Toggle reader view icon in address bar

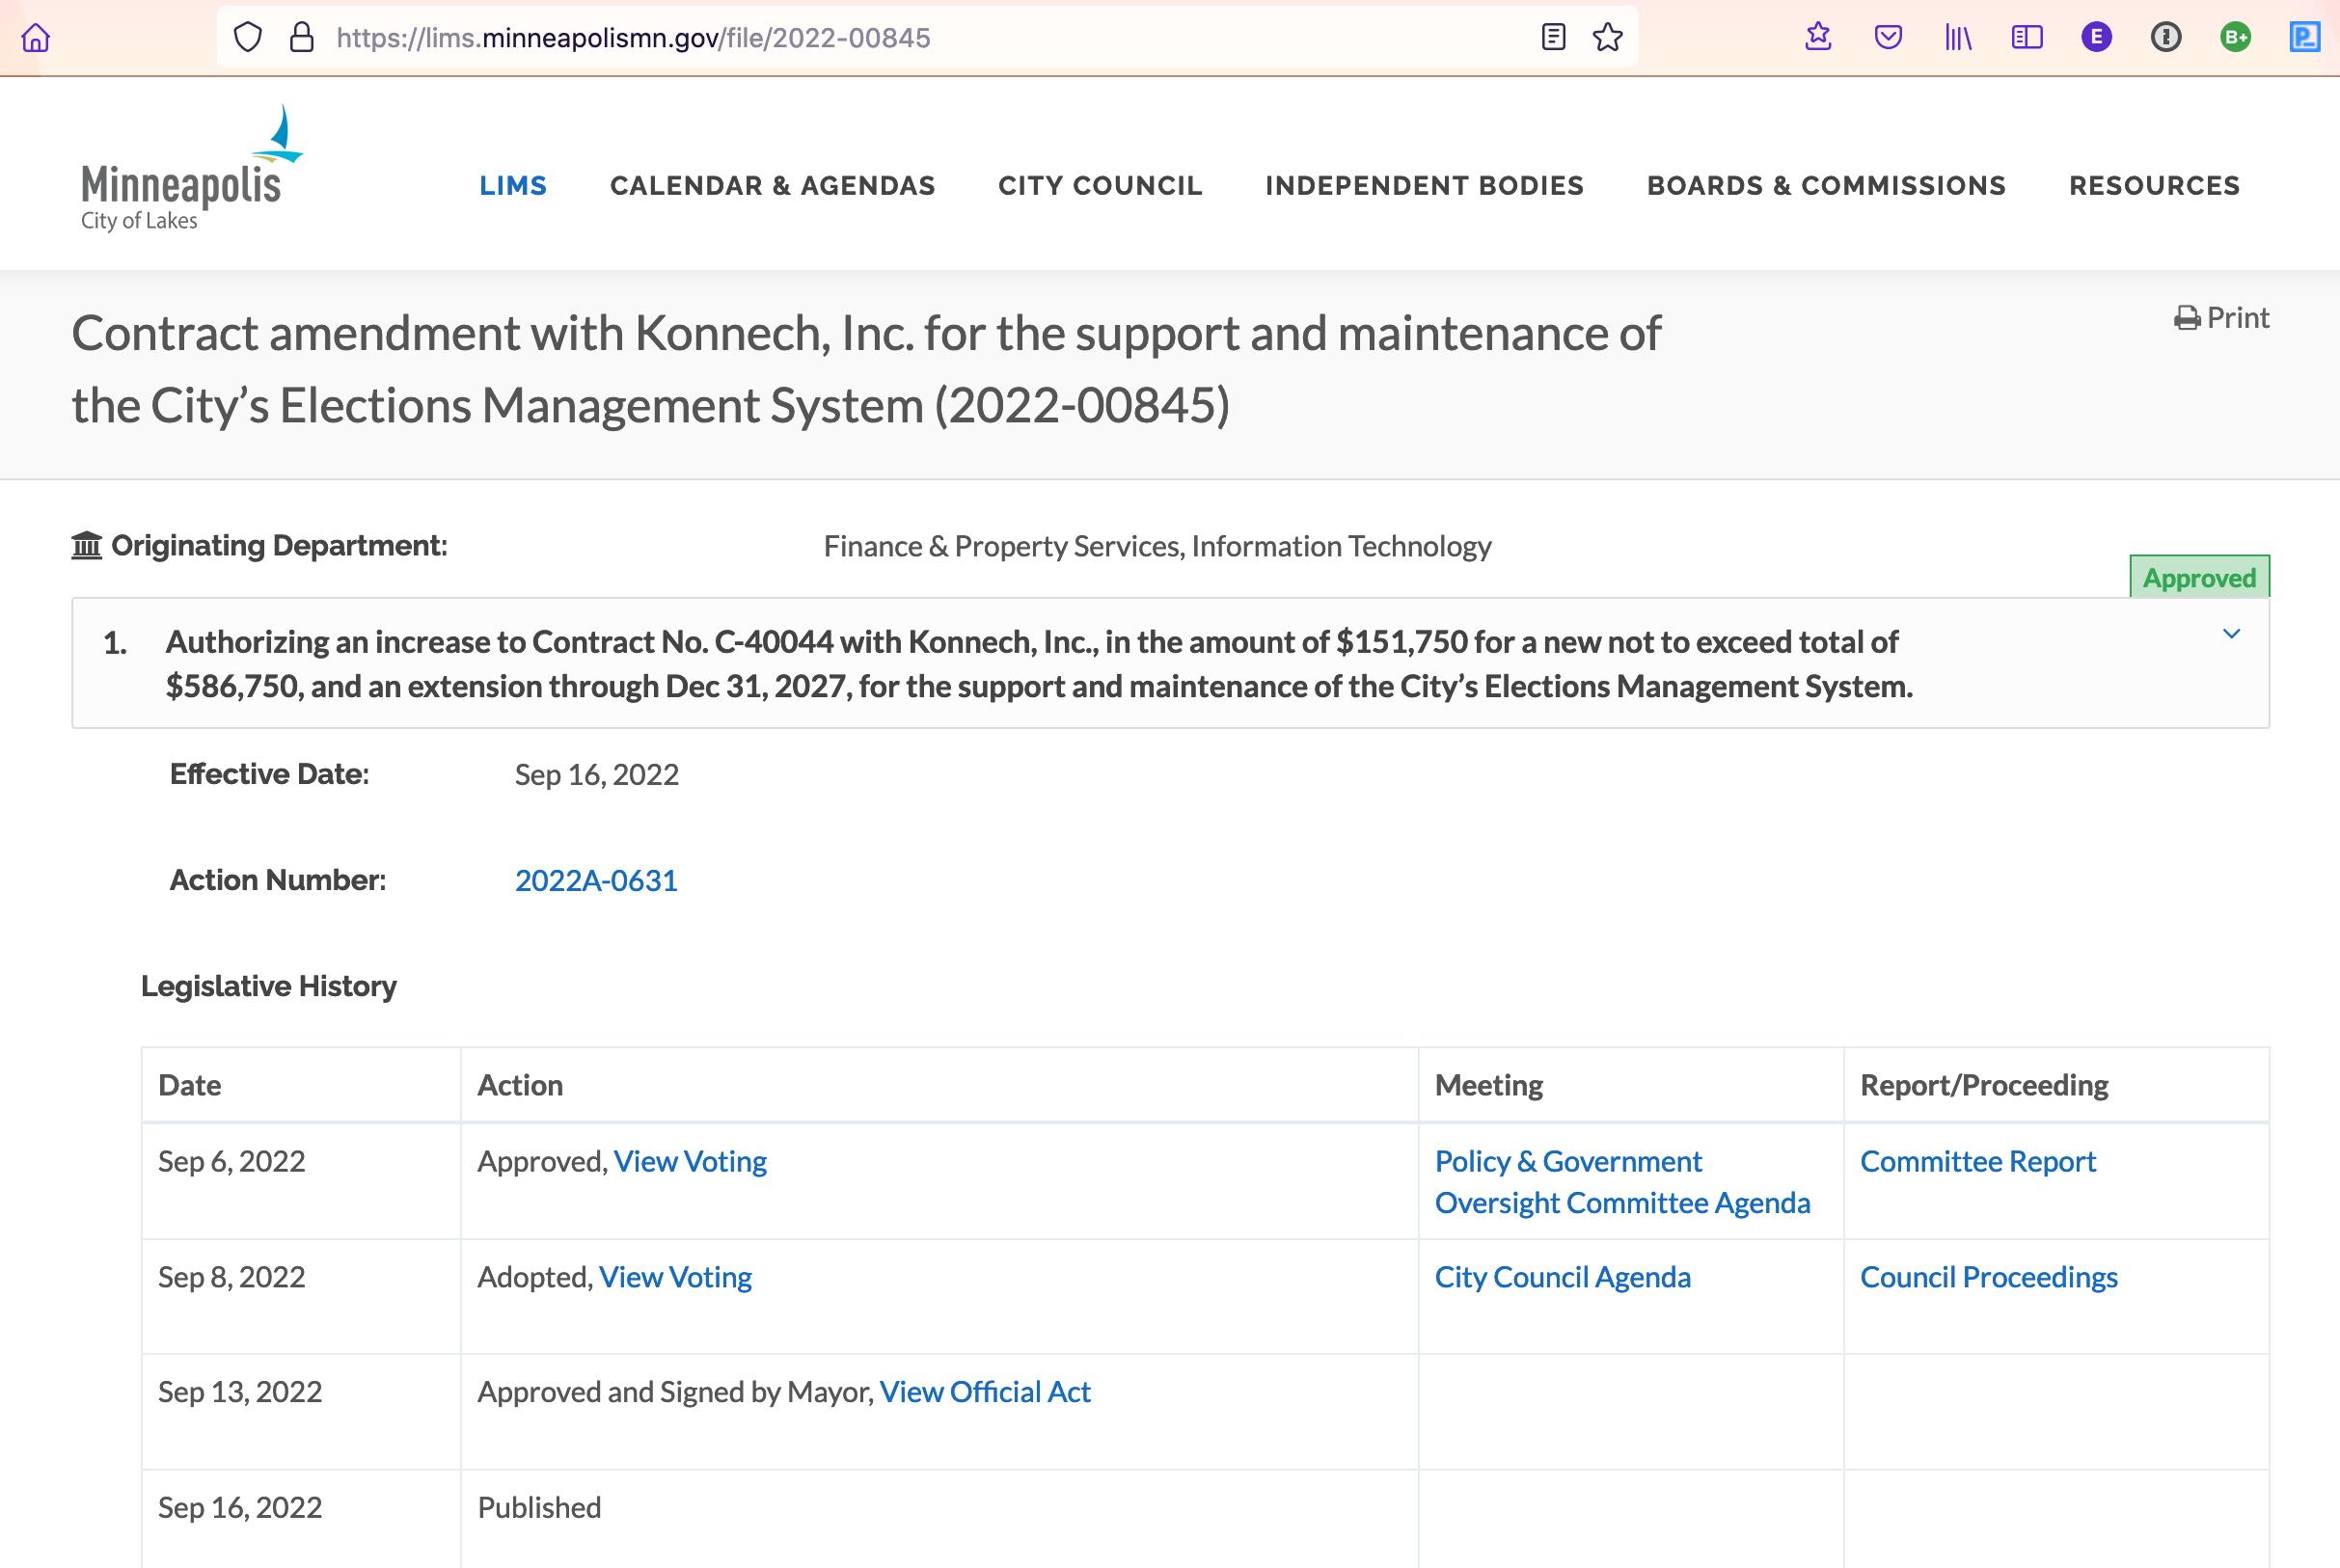1553,38
